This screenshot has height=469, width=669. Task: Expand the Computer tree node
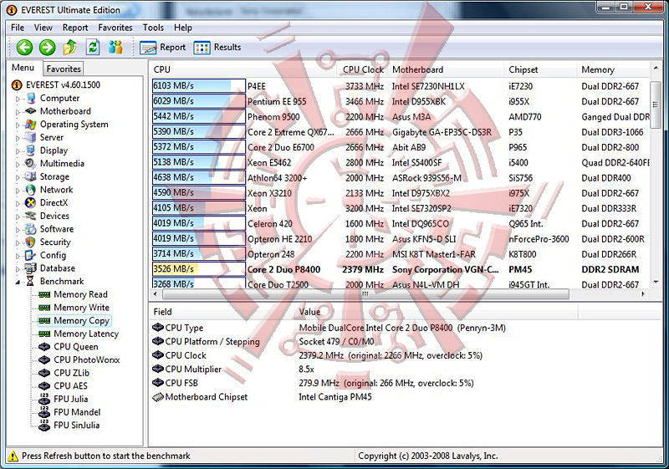point(18,99)
